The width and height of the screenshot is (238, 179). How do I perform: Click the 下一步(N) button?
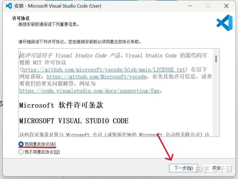click(183, 168)
